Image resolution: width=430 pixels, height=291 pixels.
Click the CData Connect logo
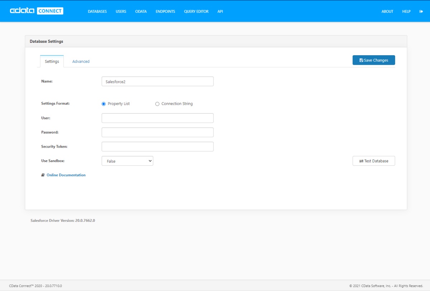(x=37, y=11)
